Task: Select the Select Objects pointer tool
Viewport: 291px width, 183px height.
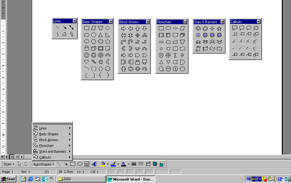Action: [x=19, y=164]
